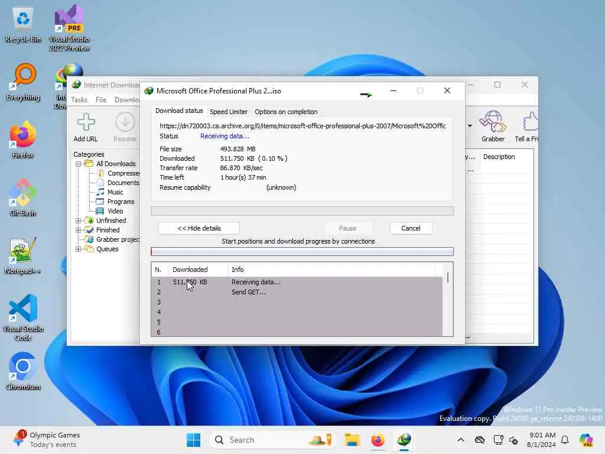Select the Documents category

(118, 183)
